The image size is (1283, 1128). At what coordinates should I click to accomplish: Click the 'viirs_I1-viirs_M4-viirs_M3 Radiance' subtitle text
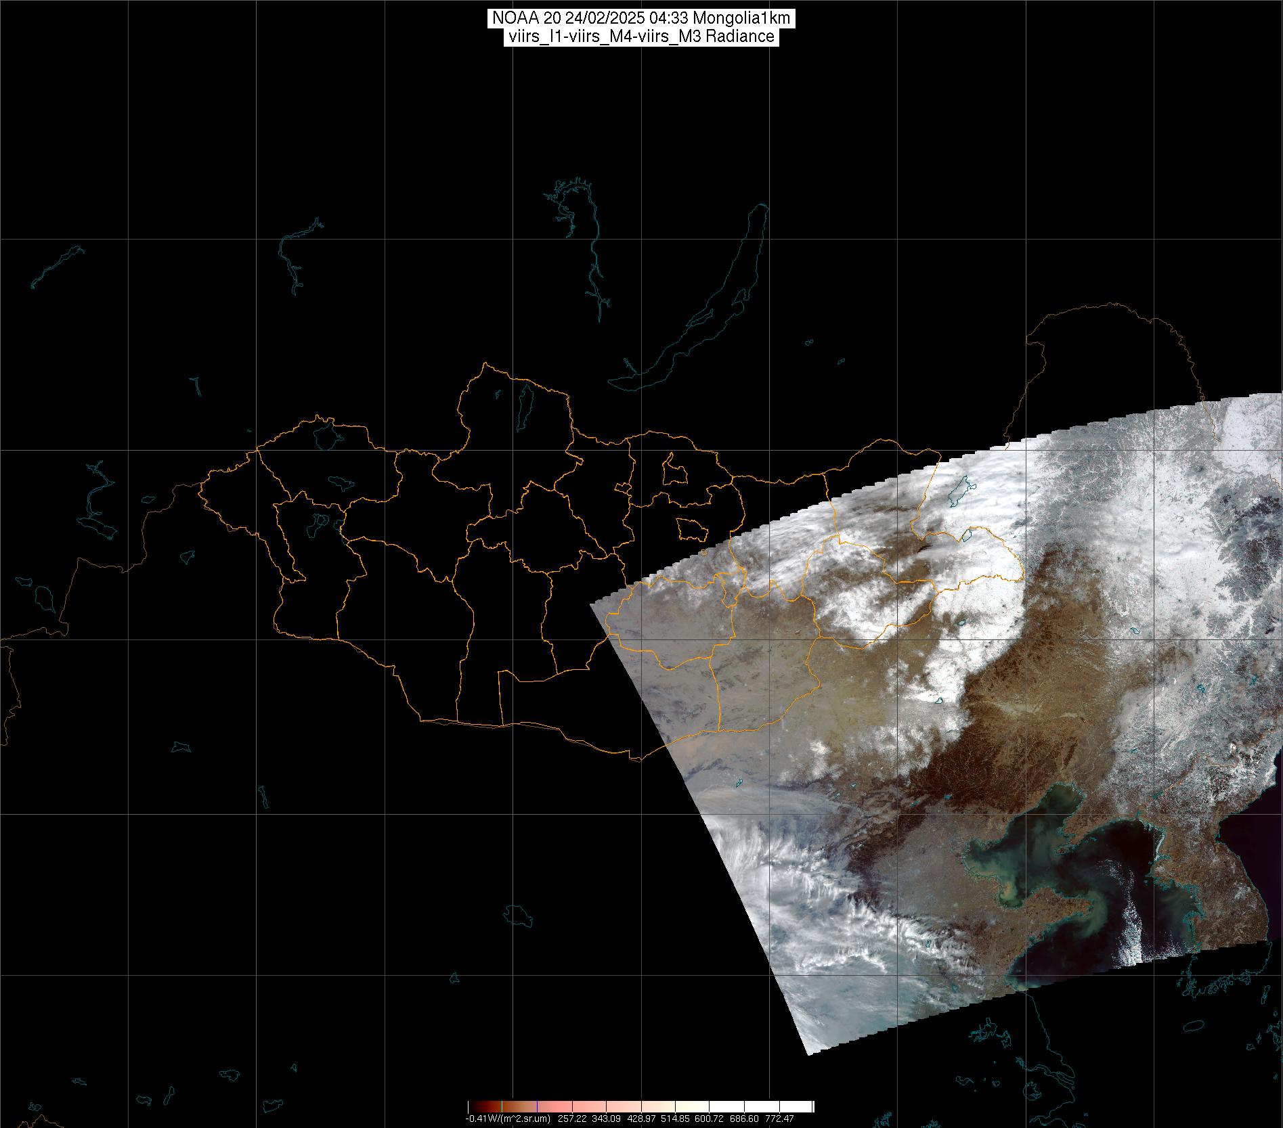point(640,37)
